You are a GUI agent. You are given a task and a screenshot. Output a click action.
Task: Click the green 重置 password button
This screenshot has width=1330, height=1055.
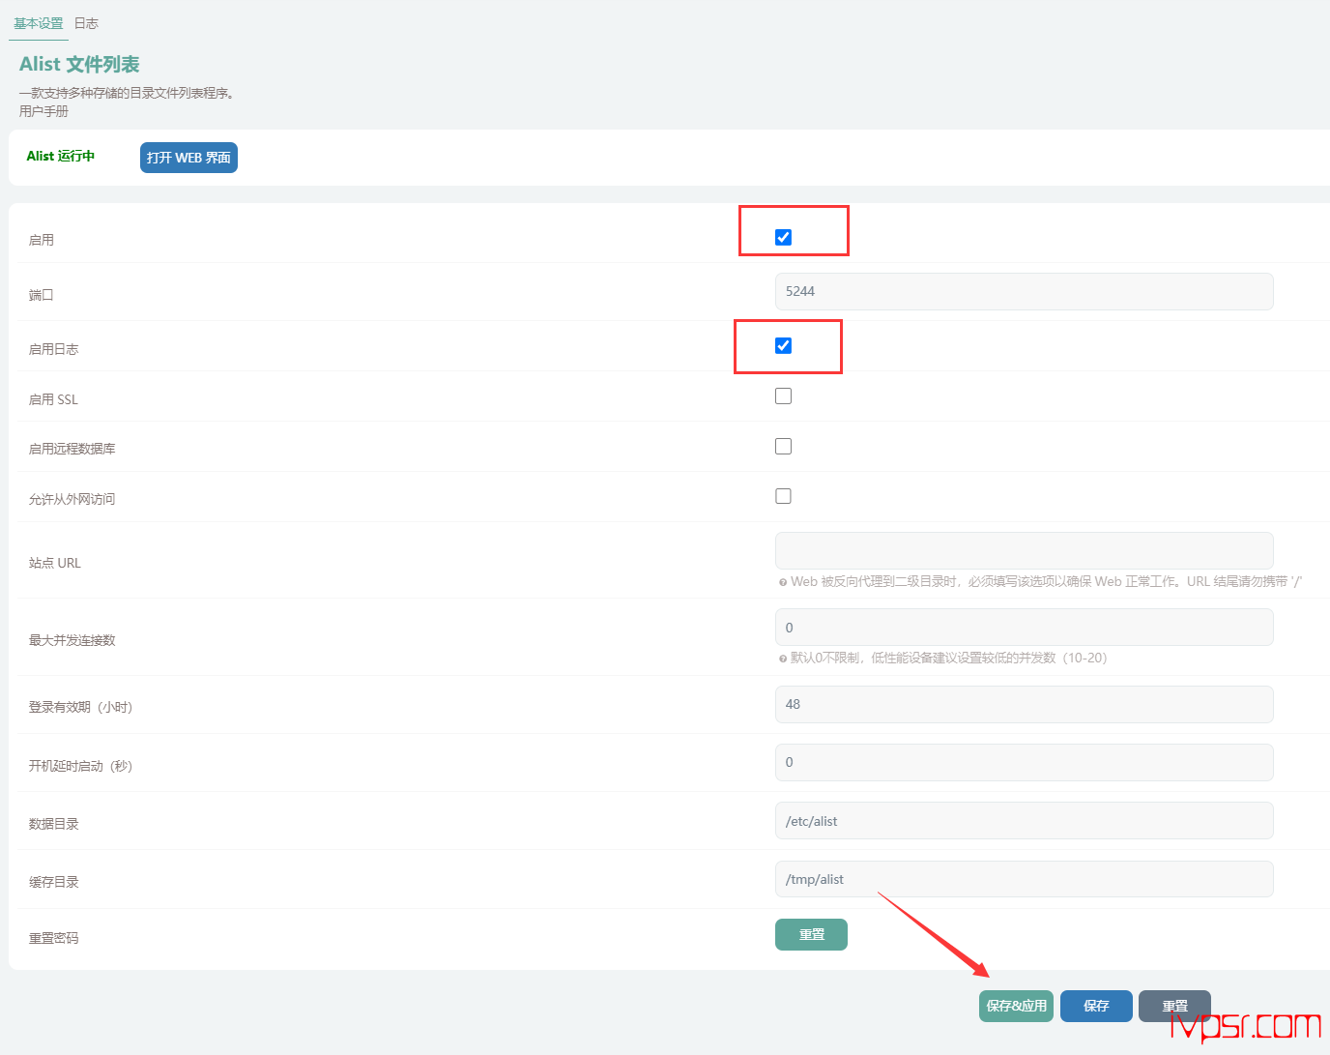(811, 935)
